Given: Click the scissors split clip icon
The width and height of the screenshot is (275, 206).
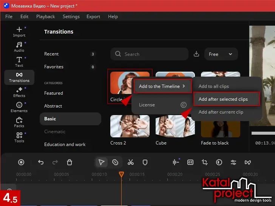Looking at the screenshot, I should click(131, 162).
